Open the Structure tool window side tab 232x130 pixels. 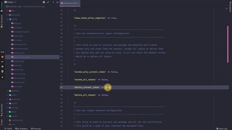point(1,21)
